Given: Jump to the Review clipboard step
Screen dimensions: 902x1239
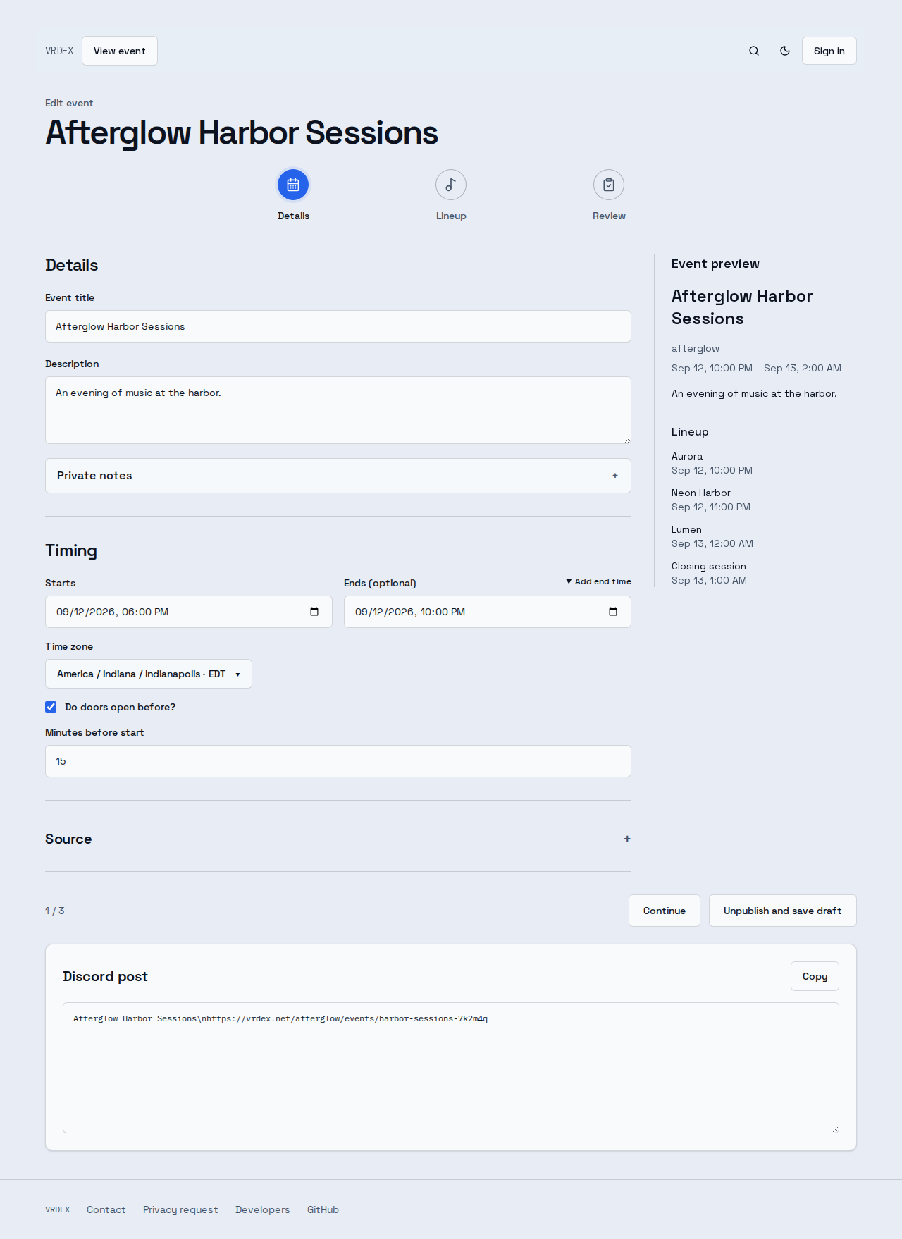Looking at the screenshot, I should (609, 185).
